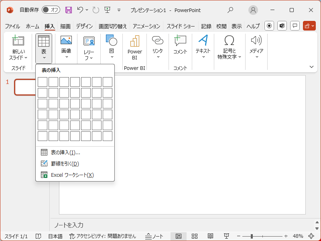The width and height of the screenshot is (321, 241).
Task: Open the search magnifier in title bar
Action: point(230,10)
